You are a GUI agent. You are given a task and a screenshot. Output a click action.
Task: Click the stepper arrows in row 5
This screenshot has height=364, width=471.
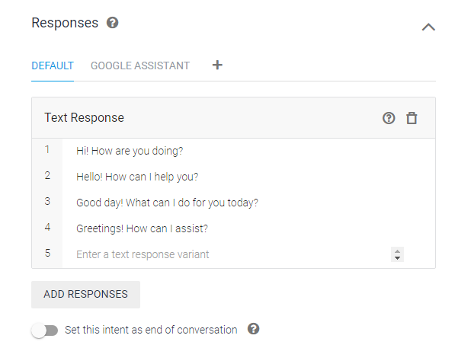[397, 254]
